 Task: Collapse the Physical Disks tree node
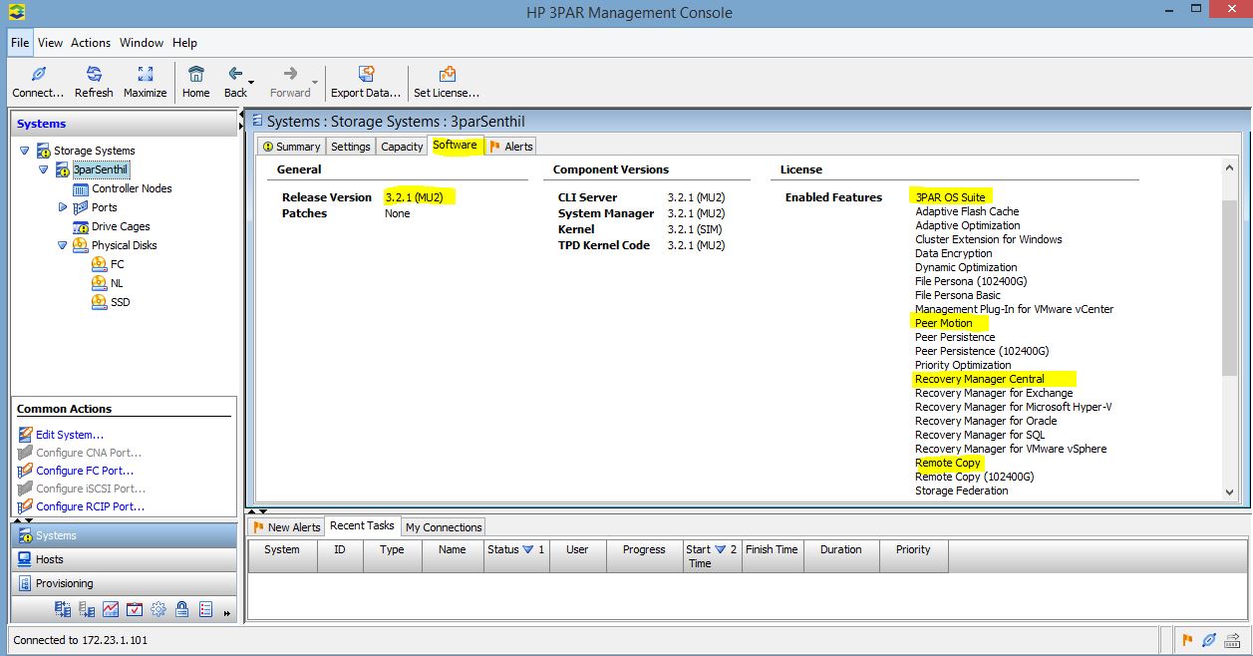pyautogui.click(x=62, y=245)
